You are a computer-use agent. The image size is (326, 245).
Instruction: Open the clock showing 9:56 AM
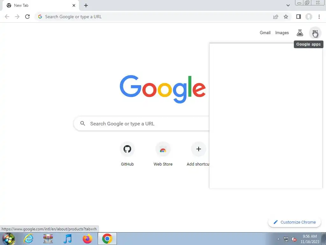click(310, 239)
